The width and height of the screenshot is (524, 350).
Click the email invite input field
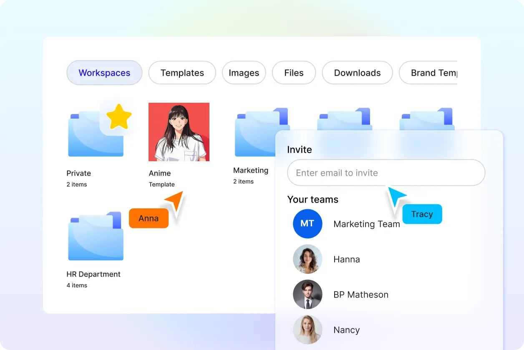[x=385, y=172]
